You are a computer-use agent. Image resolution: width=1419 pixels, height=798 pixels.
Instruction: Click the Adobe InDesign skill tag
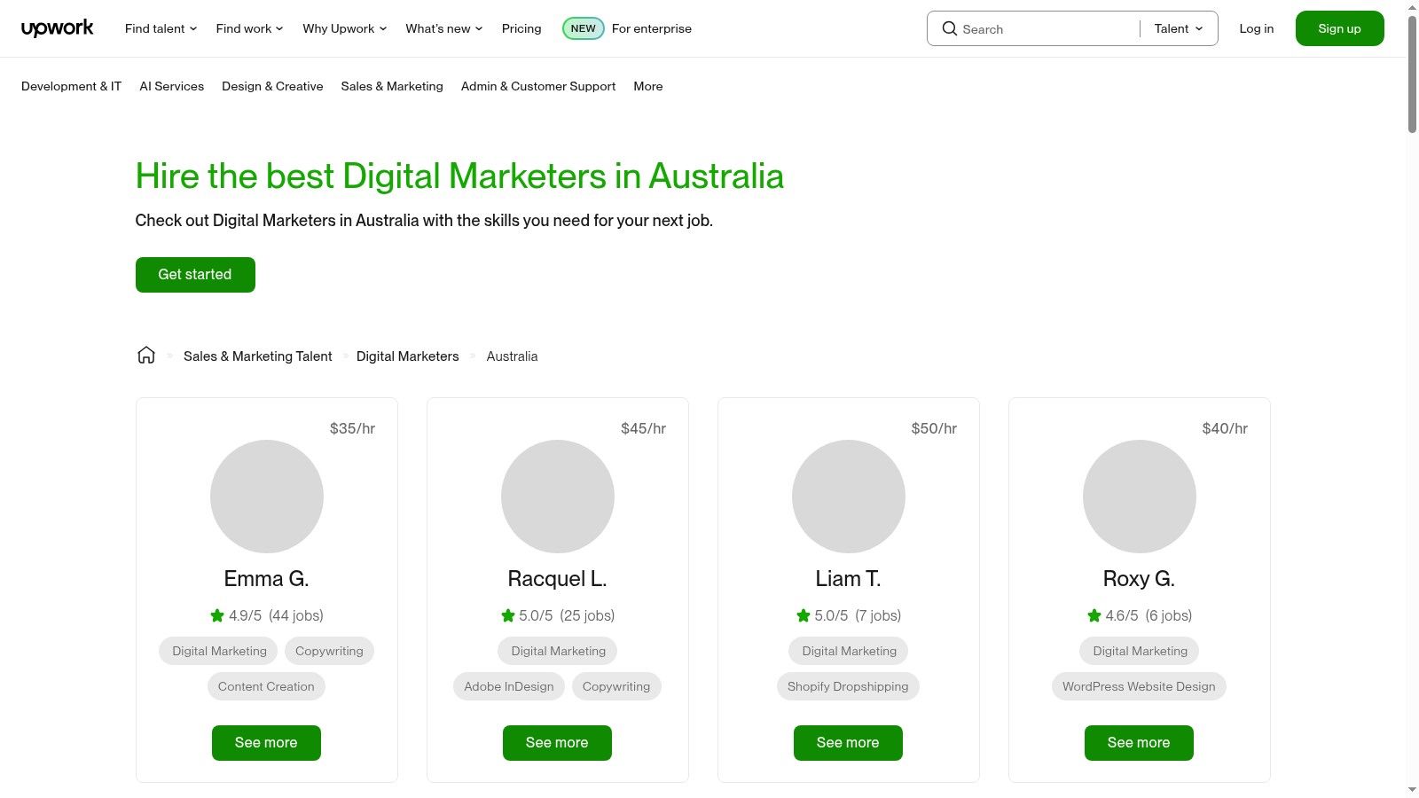pos(509,686)
